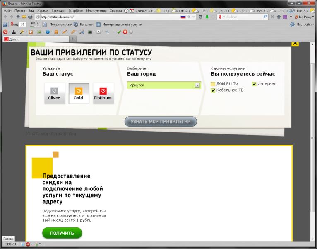Image resolution: width=317 pixels, height=249 pixels.
Task: Click the green ПОЛУЧИТЬ button
Action: pos(62,233)
